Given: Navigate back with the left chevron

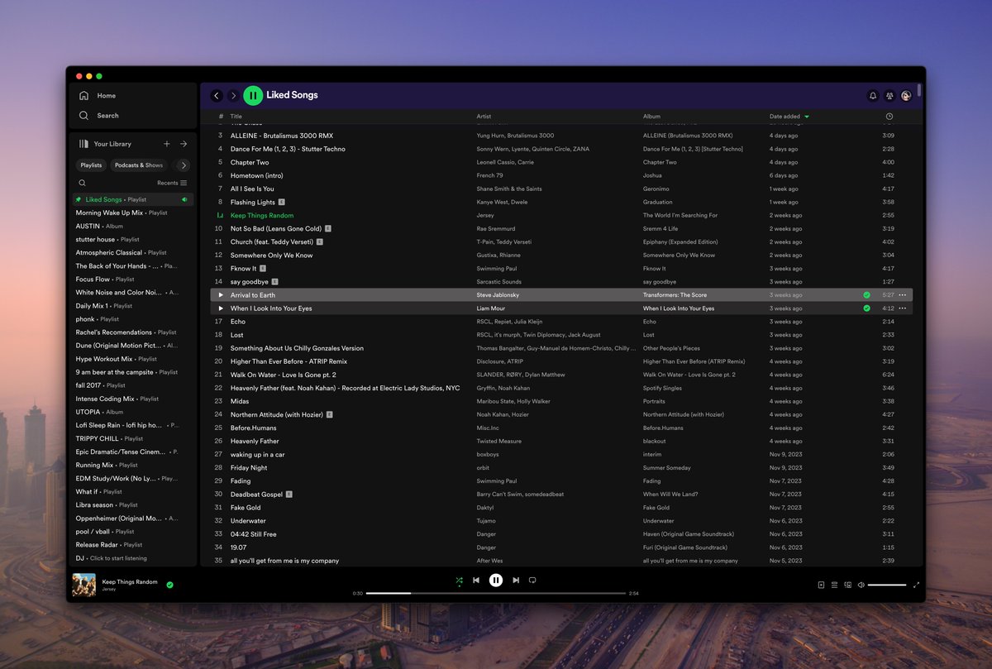Looking at the screenshot, I should pyautogui.click(x=217, y=96).
